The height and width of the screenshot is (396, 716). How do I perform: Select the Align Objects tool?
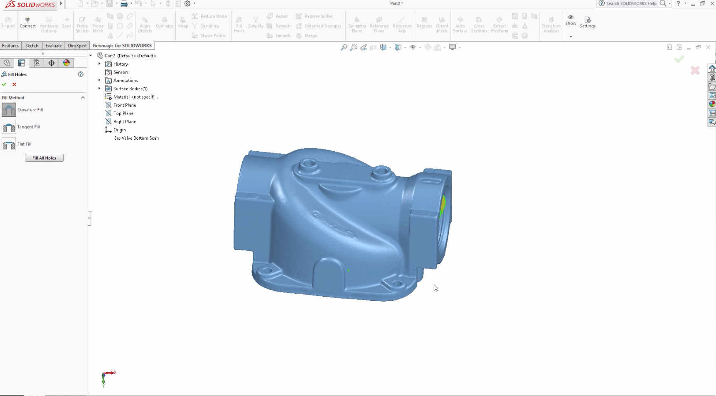145,25
